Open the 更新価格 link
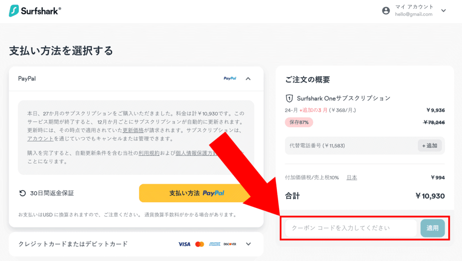Screen dimensions: 462x261 tap(133, 130)
